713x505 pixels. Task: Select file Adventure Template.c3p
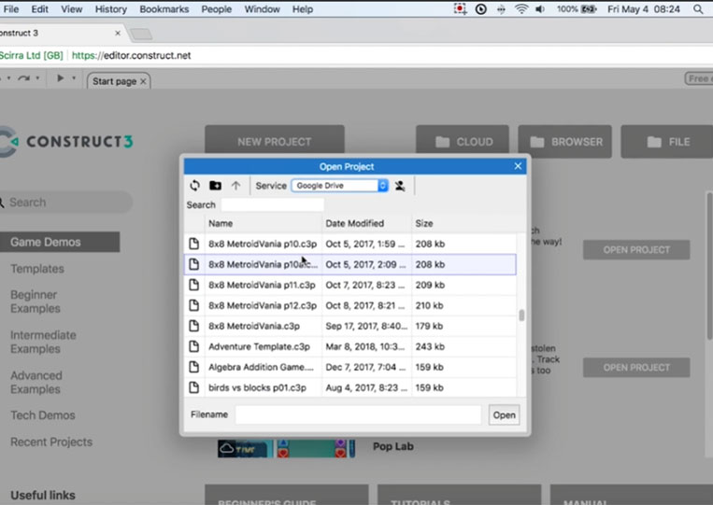pos(350,346)
